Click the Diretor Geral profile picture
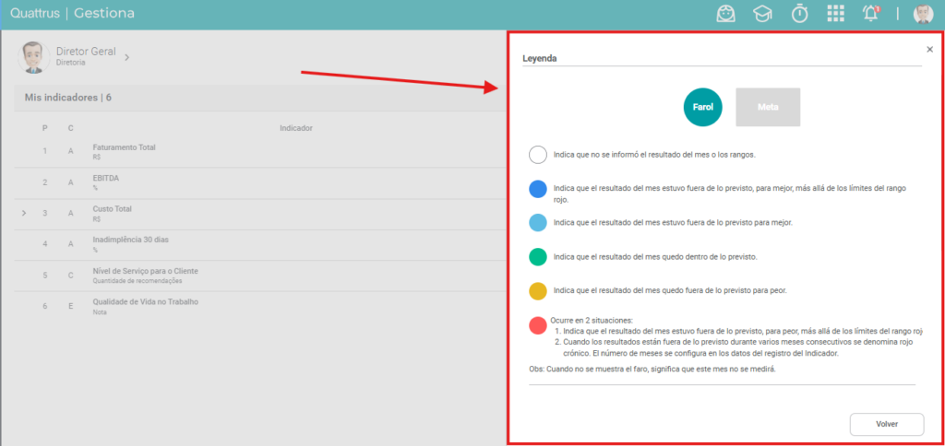The width and height of the screenshot is (945, 446). (x=34, y=58)
